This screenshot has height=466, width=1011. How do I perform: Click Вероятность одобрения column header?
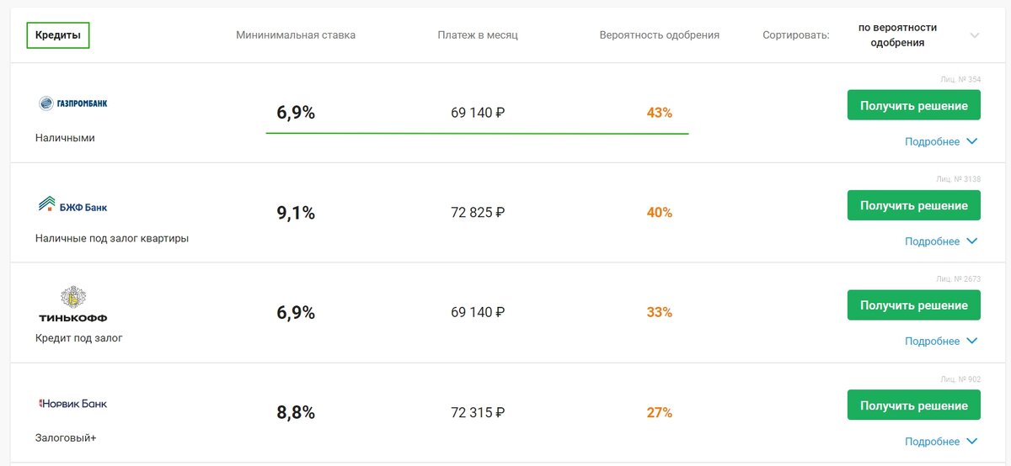click(660, 35)
